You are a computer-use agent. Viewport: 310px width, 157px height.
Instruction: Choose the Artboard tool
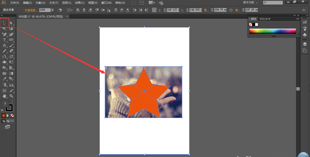(4, 91)
